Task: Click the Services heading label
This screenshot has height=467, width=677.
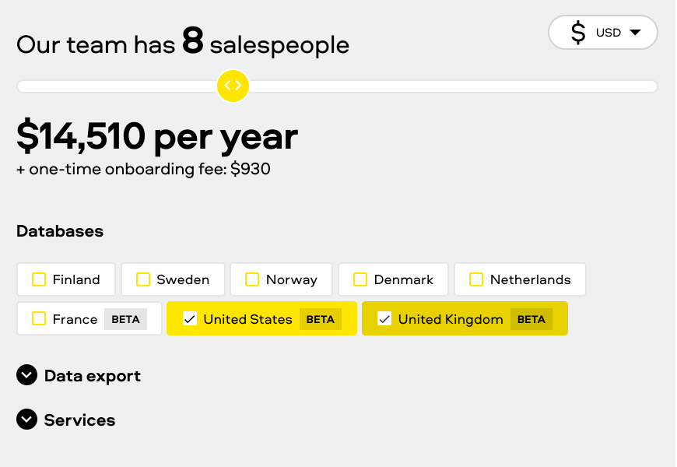Action: [x=79, y=420]
